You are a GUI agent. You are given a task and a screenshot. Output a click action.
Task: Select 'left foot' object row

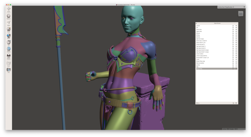coord(217,37)
